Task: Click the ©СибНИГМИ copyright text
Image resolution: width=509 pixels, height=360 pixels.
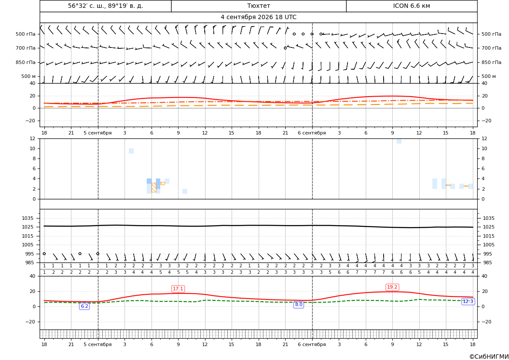Action: [489, 357]
